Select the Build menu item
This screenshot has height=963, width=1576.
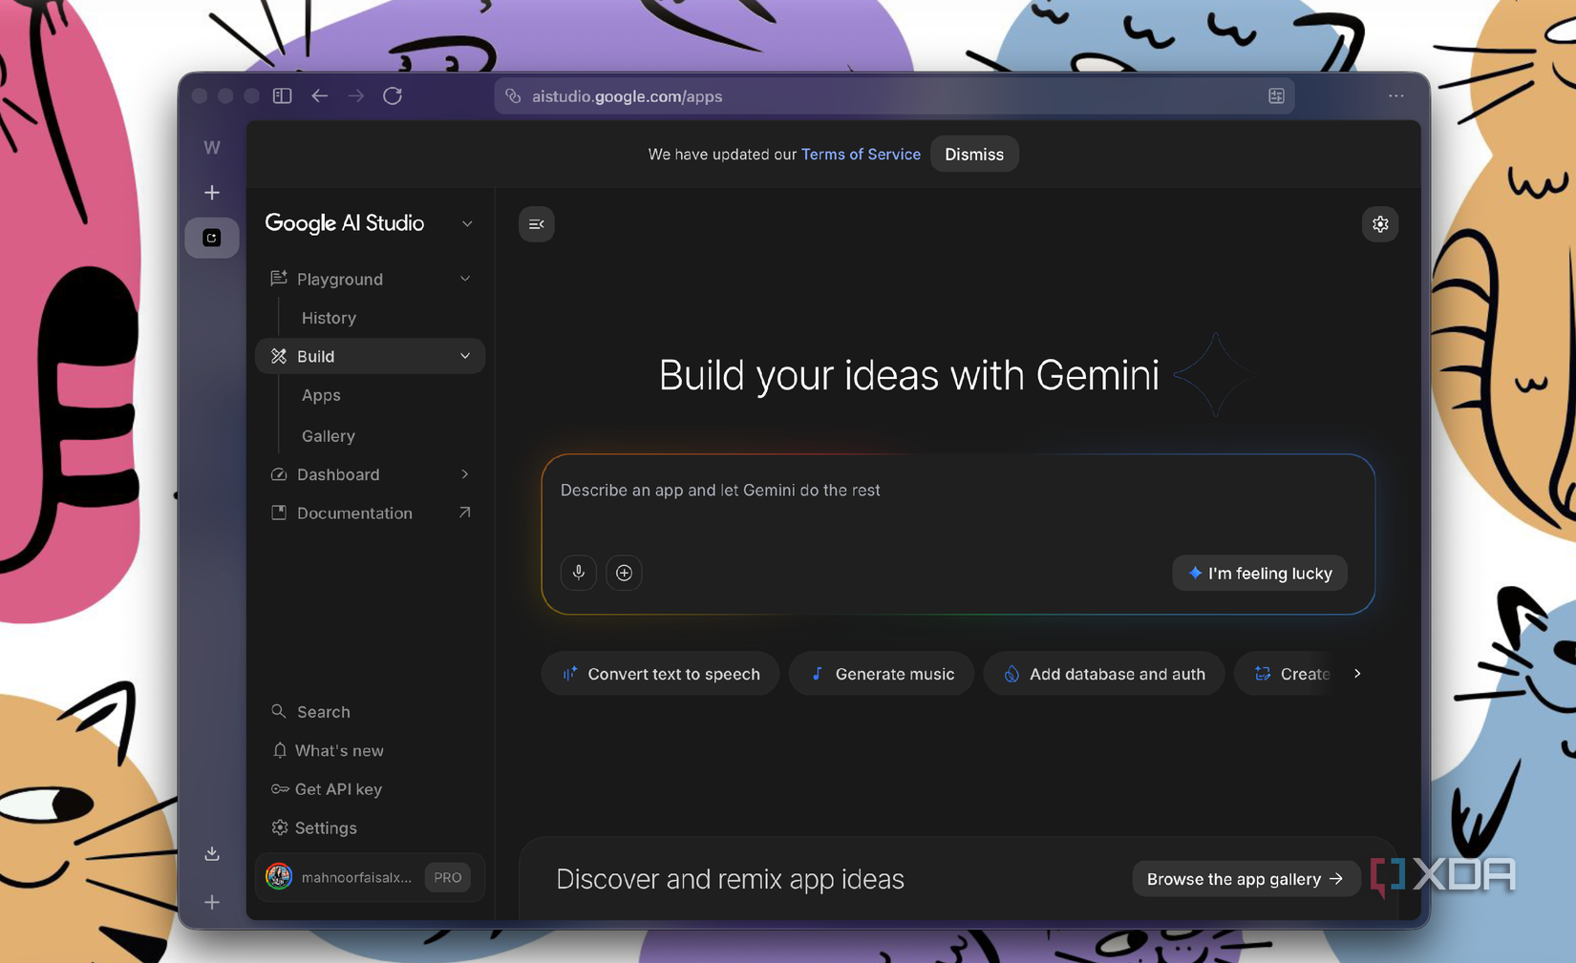point(370,356)
